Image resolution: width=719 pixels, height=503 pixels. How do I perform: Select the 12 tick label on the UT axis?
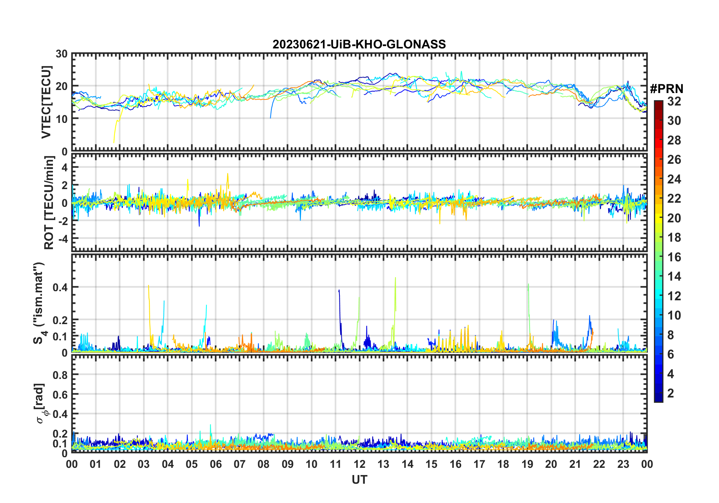point(359,464)
